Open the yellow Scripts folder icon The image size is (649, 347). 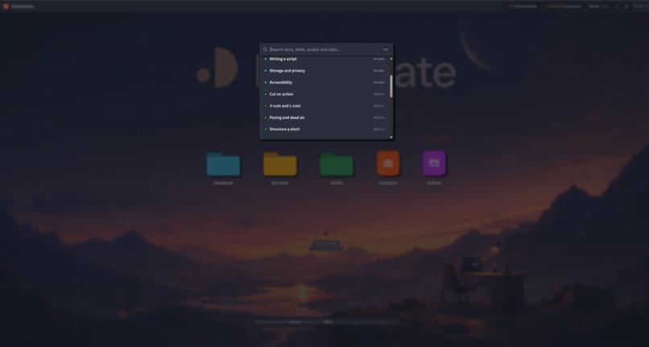point(279,165)
